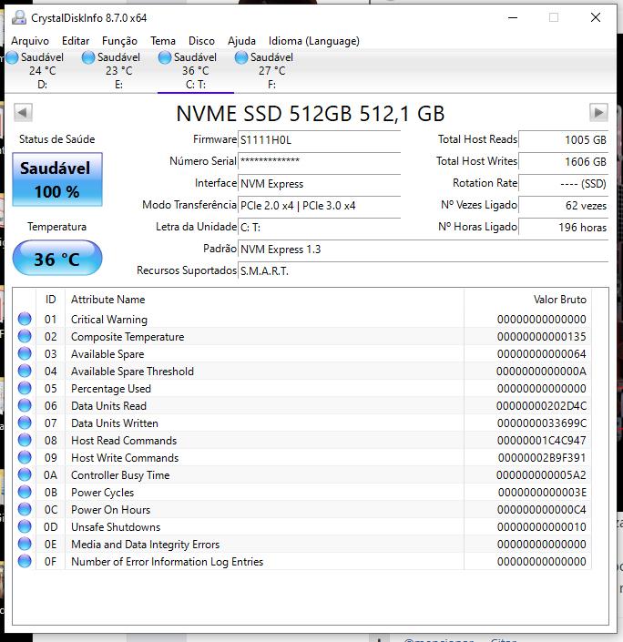Click status orb for Composite Temperature row

tap(25, 336)
